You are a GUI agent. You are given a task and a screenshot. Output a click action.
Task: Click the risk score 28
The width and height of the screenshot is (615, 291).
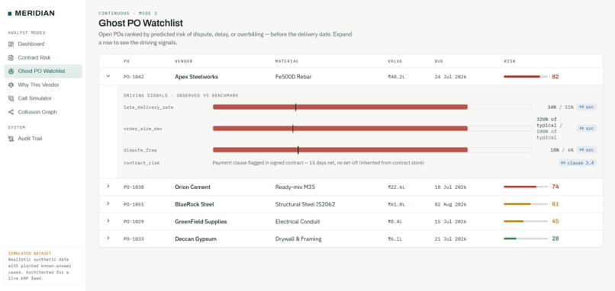point(555,238)
